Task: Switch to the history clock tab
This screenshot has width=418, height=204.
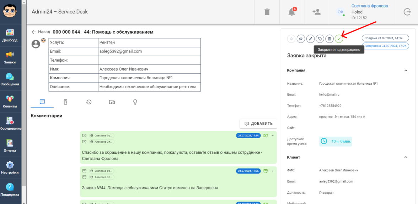Action: (89, 102)
